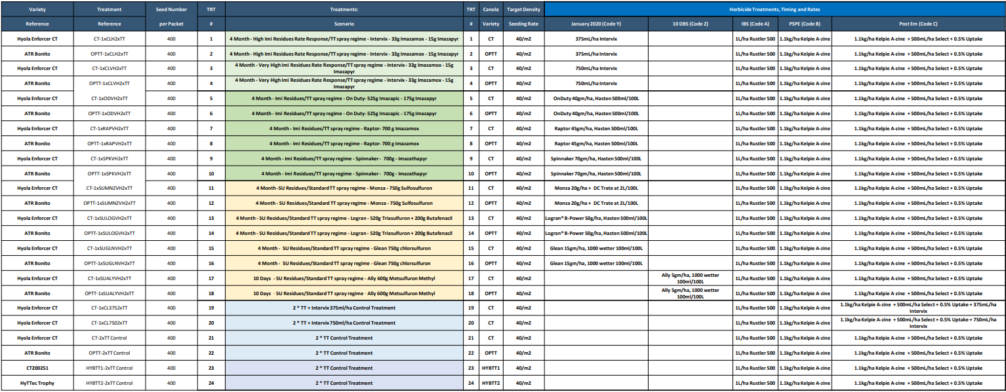Select treatment cell 'HYBTT2-2xTT Control'

click(x=110, y=383)
